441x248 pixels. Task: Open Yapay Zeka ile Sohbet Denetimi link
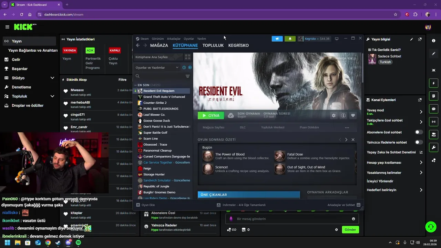point(395,152)
